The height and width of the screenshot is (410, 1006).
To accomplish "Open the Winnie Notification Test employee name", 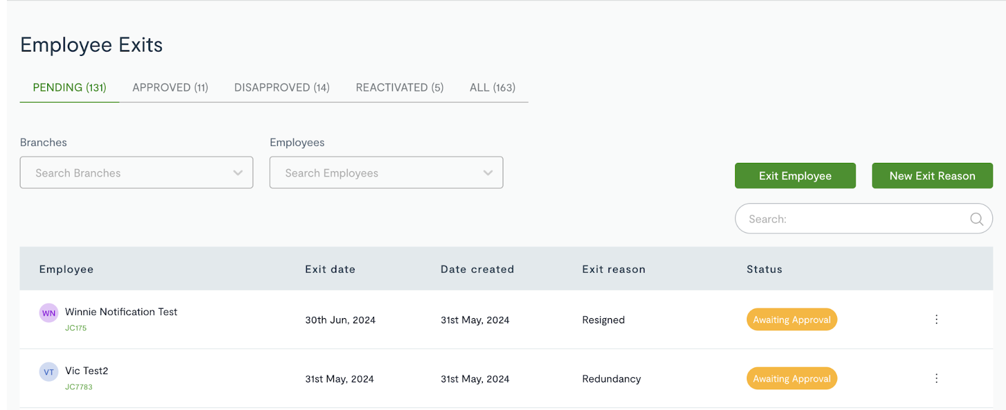I will click(121, 312).
